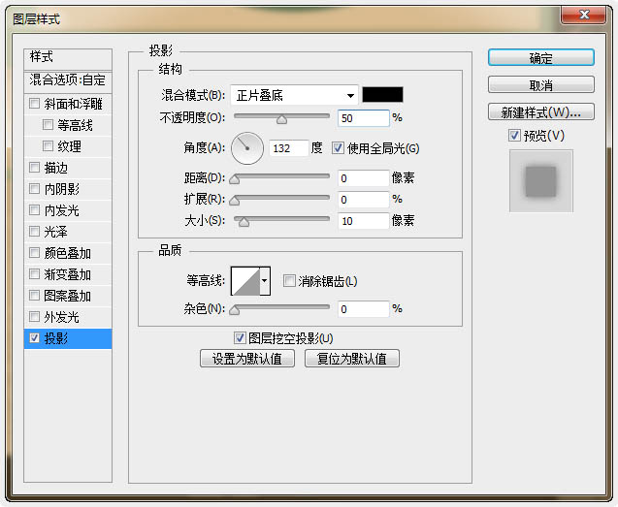Image resolution: width=618 pixels, height=507 pixels.
Task: Select the 内阴影 style row
Action: [x=68, y=189]
